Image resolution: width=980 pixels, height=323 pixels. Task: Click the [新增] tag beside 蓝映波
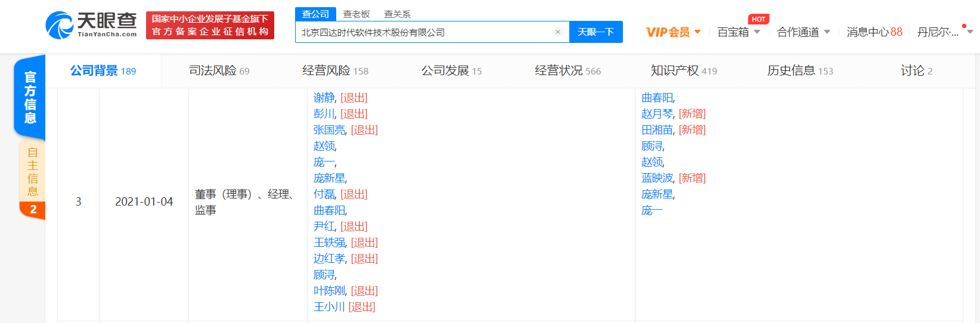tap(692, 178)
